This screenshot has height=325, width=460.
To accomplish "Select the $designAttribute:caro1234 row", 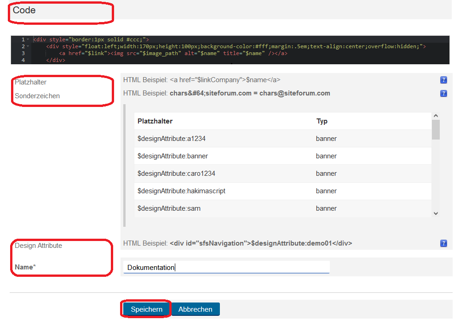I will (282, 174).
